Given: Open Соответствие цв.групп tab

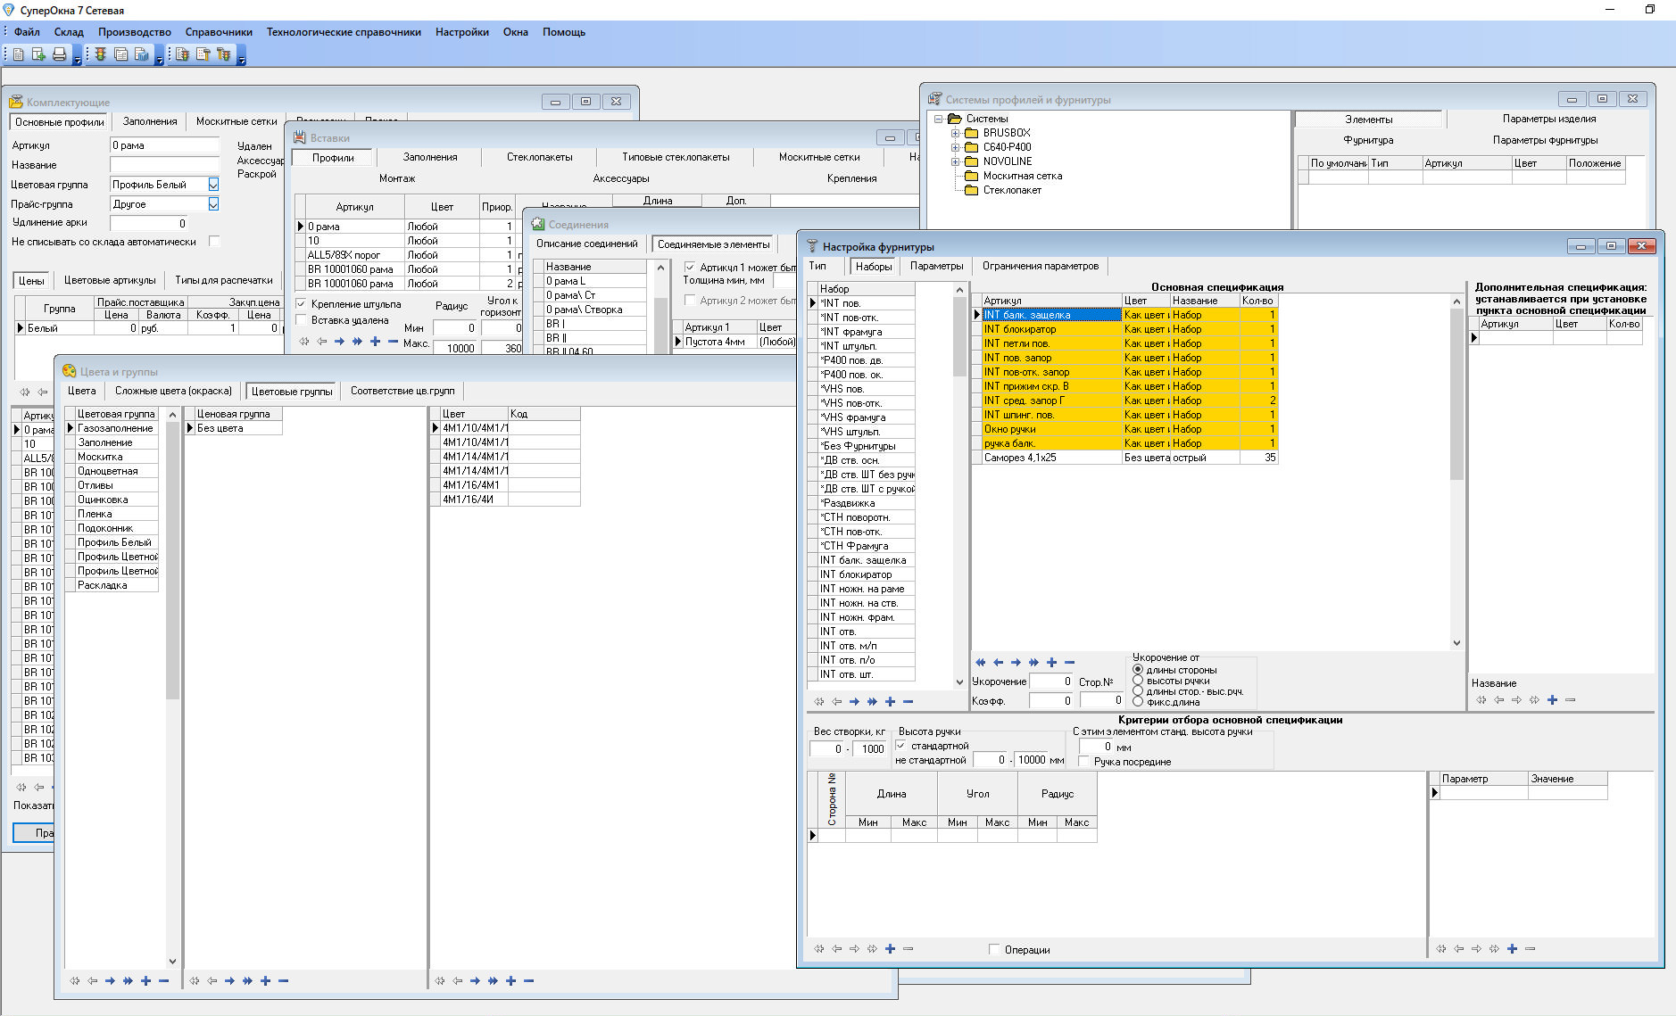Looking at the screenshot, I should 402,391.
